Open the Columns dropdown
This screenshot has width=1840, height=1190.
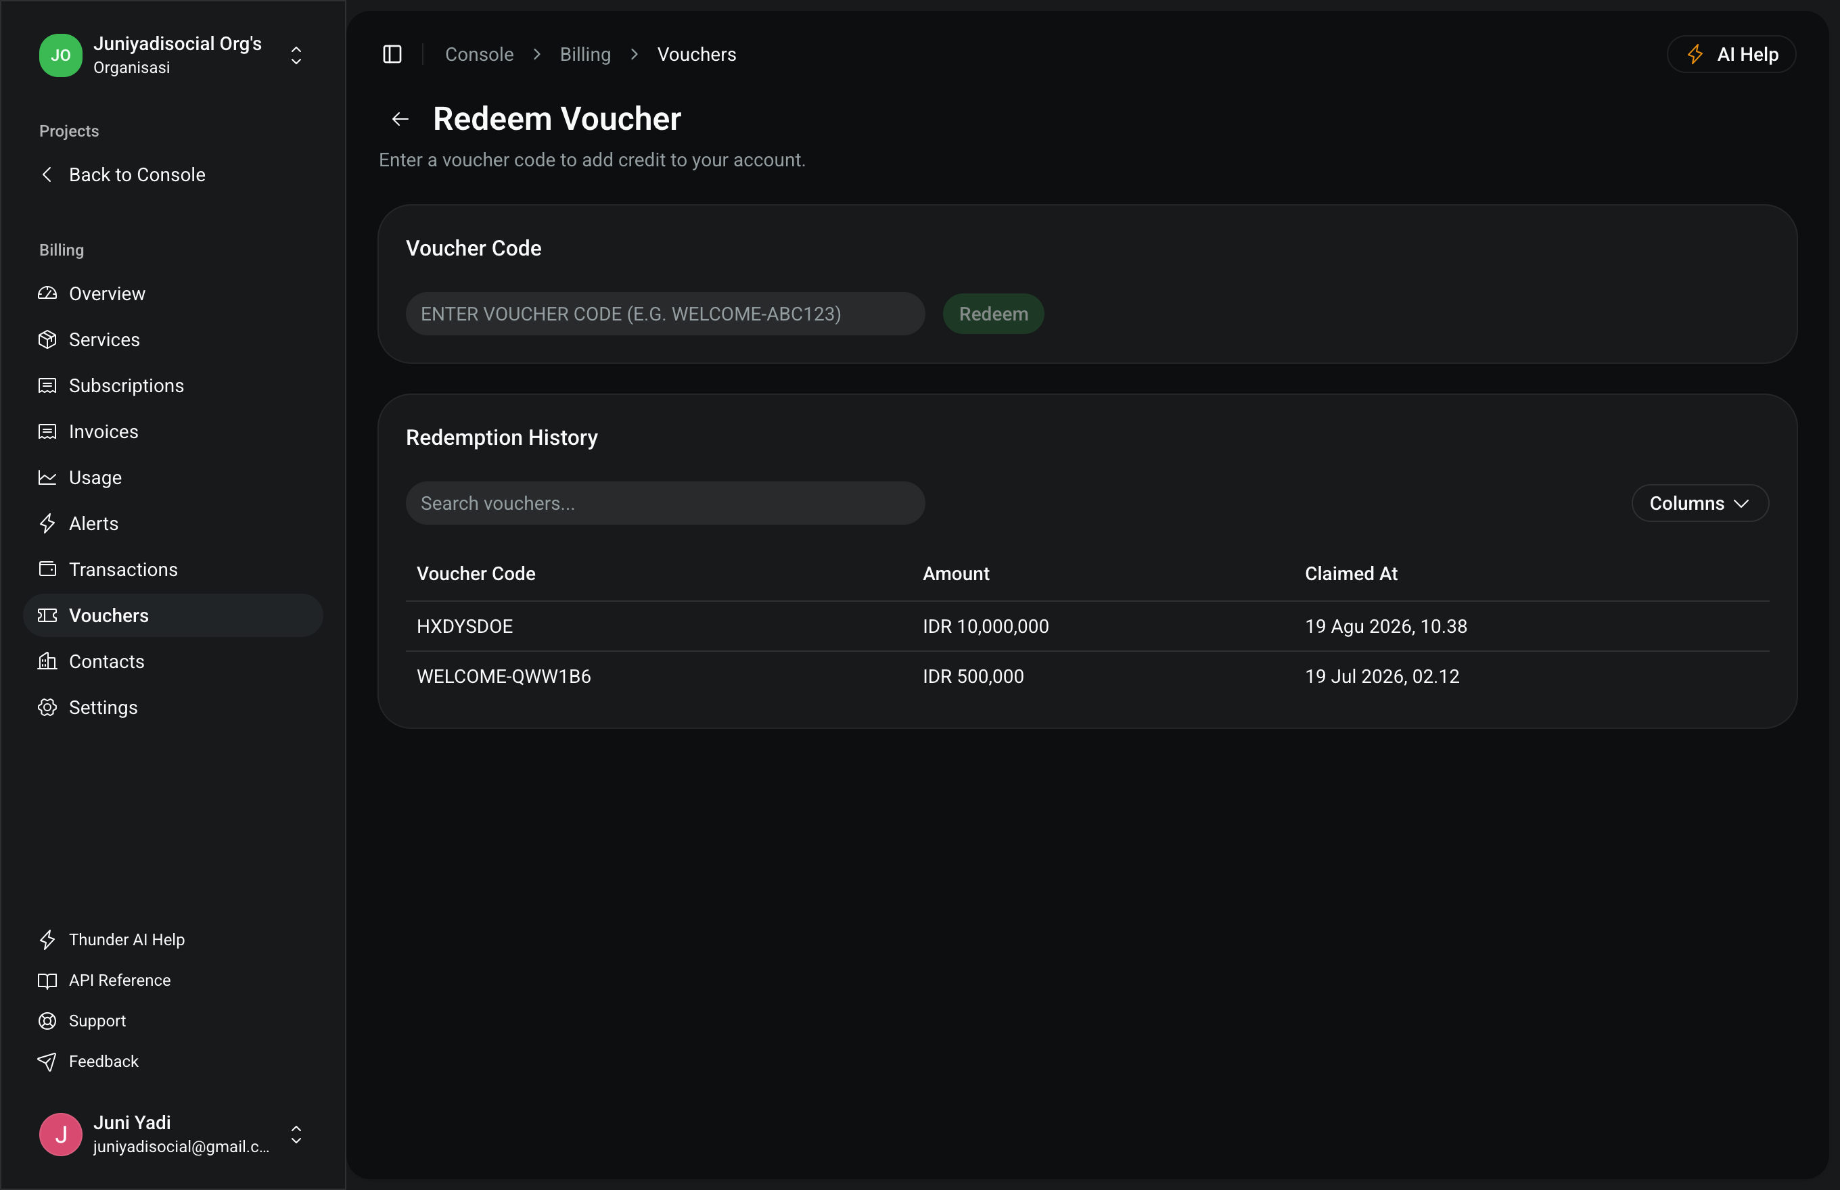click(x=1699, y=503)
